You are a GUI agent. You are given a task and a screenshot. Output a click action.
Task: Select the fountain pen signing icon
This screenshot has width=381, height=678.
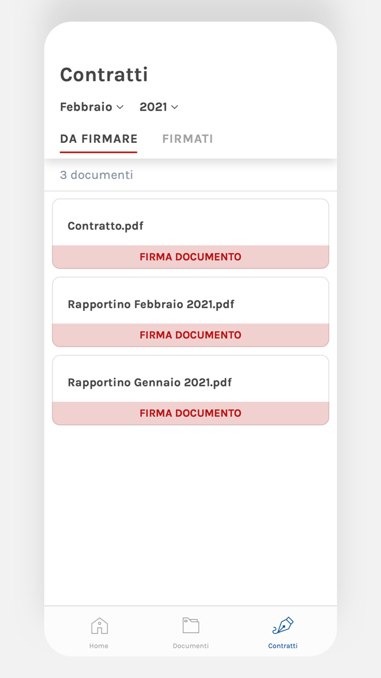tap(282, 626)
